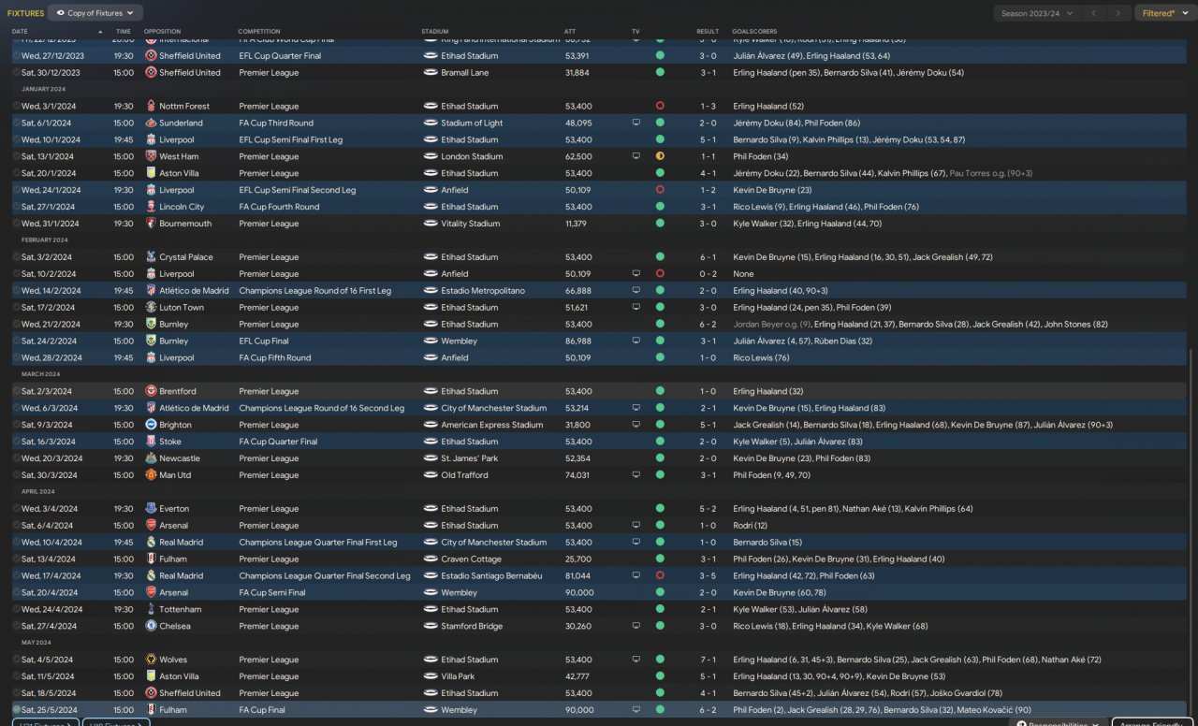Click the Brighton club badge

(151, 425)
